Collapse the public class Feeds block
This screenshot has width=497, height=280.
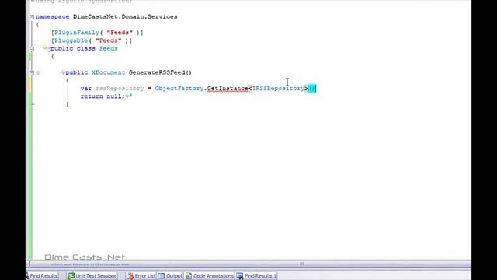[x=32, y=49]
